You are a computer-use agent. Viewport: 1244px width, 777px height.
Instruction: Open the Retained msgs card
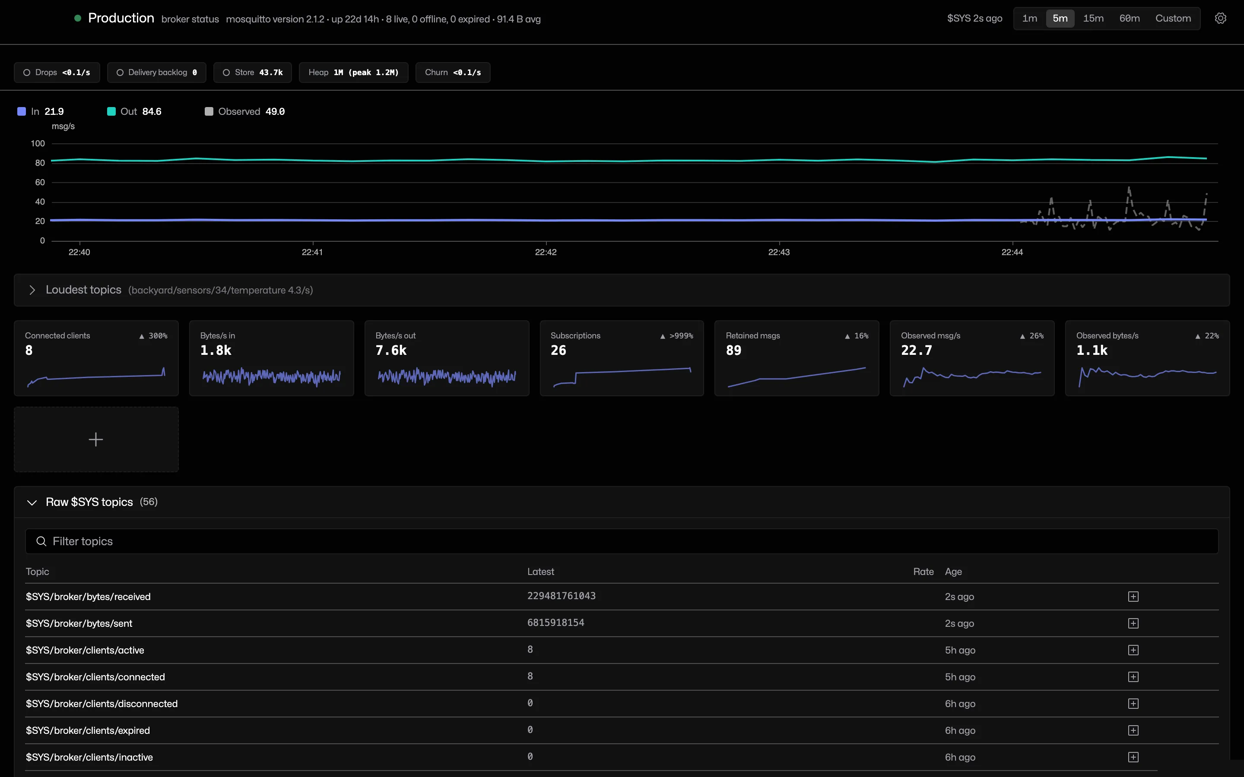coord(797,358)
